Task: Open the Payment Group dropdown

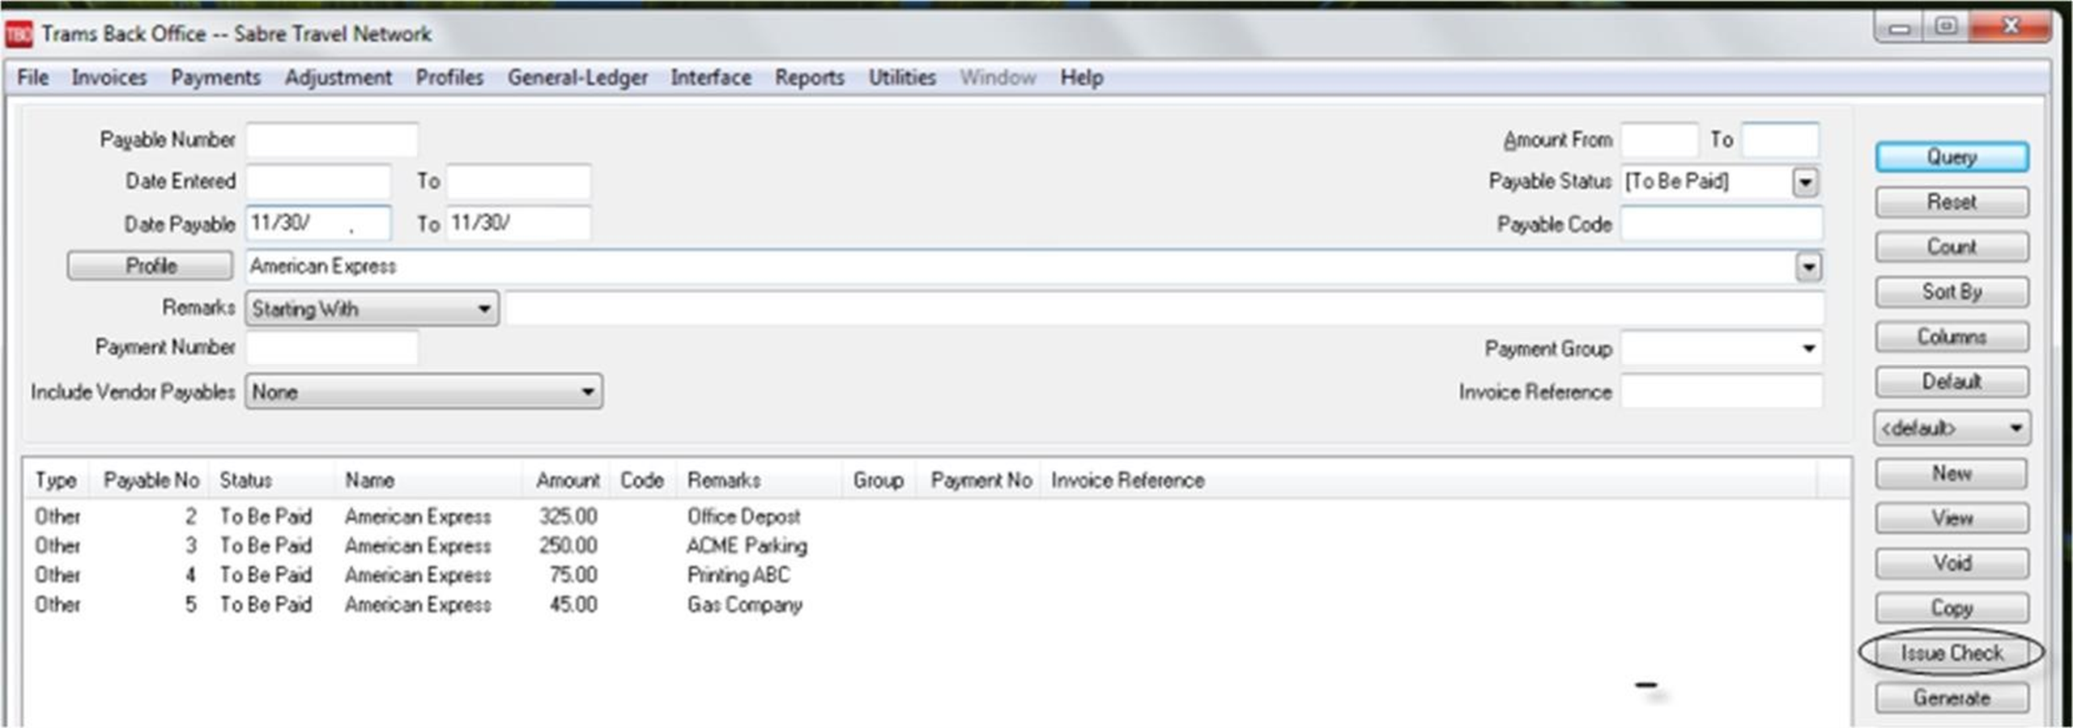Action: pos(1807,349)
